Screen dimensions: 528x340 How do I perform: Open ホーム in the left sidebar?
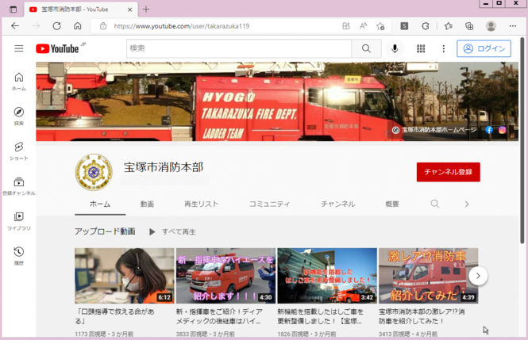19,82
